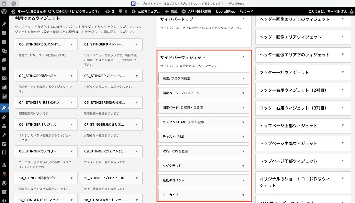Expand フッター一括ウィジェット area
This screenshot has height=203, width=355.
coord(343,72)
